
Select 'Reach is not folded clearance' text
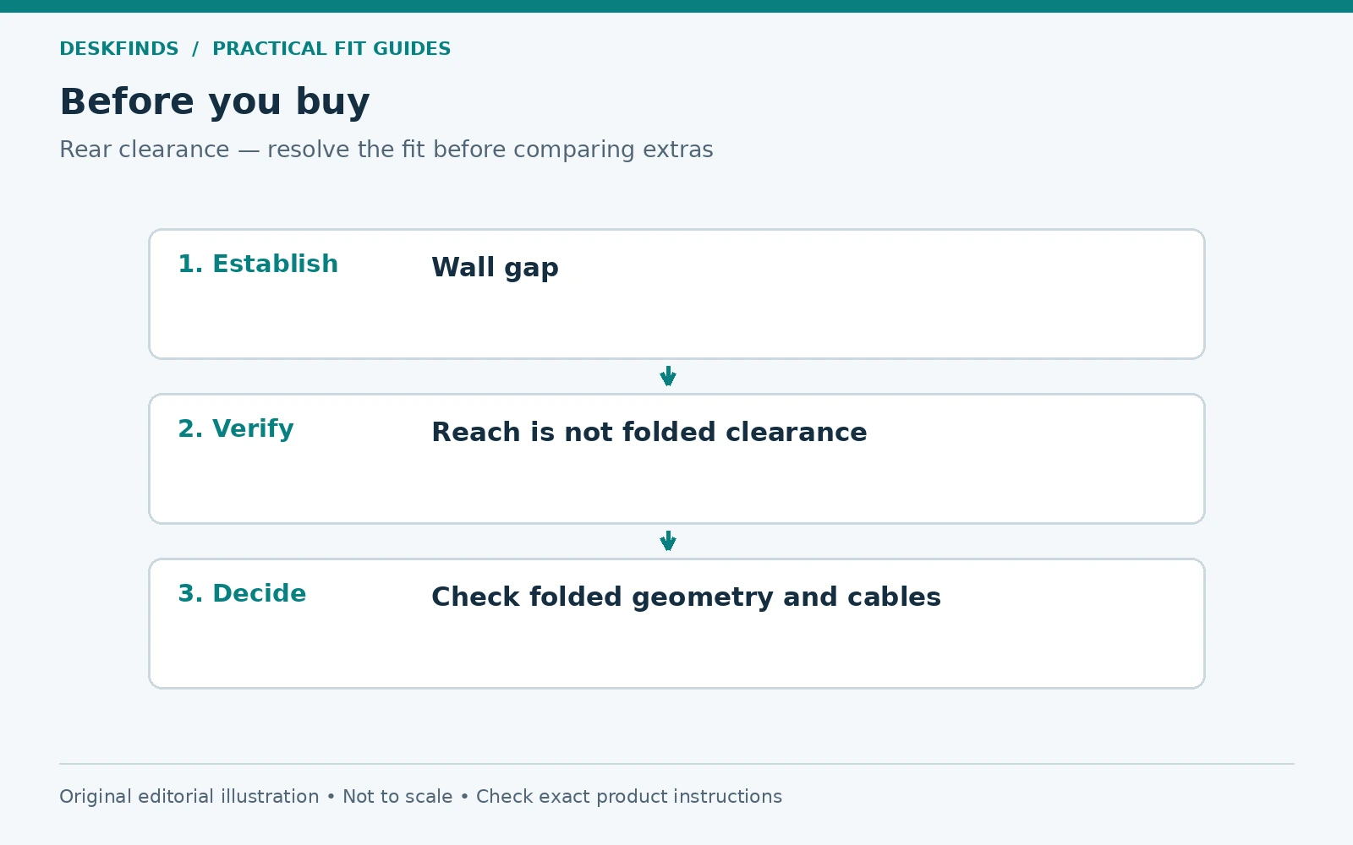(649, 432)
